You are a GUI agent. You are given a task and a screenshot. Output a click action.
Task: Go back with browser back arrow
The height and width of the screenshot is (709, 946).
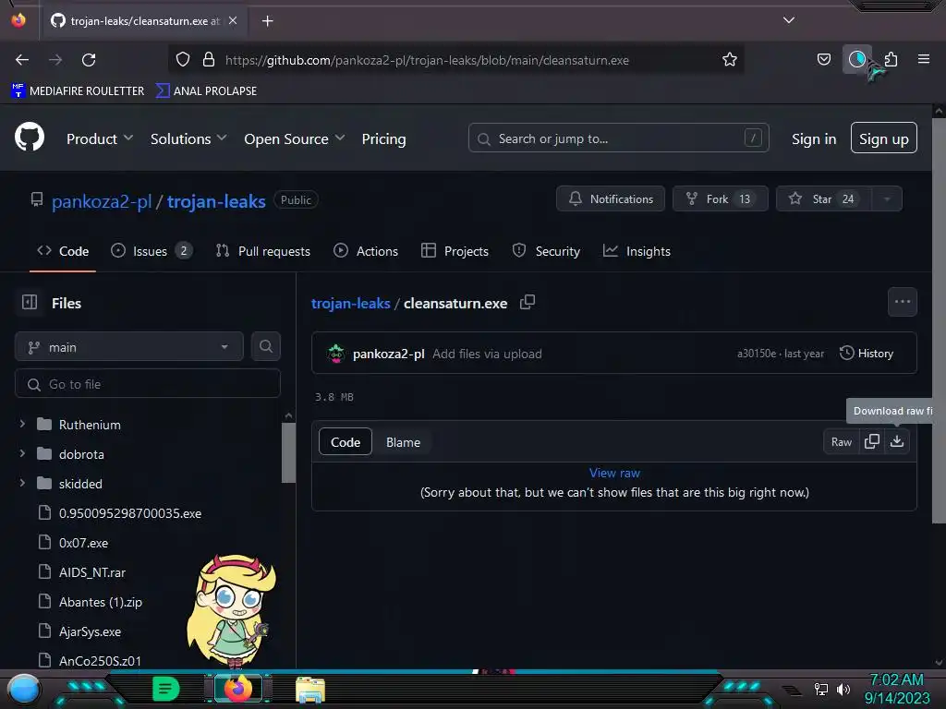(22, 60)
